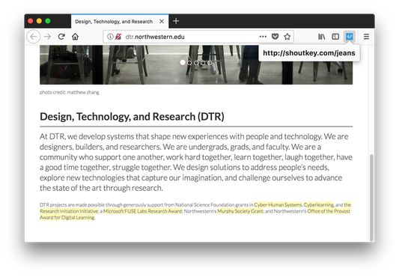This screenshot has height=277, width=399.
Task: Select the second carousel slide dot
Action: coord(189,63)
